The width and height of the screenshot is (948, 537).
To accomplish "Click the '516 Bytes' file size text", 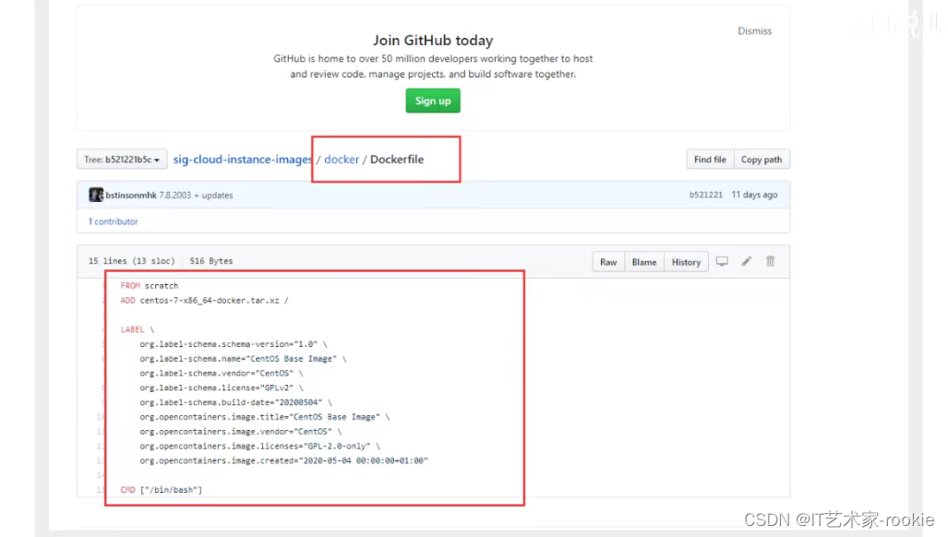I will click(211, 261).
